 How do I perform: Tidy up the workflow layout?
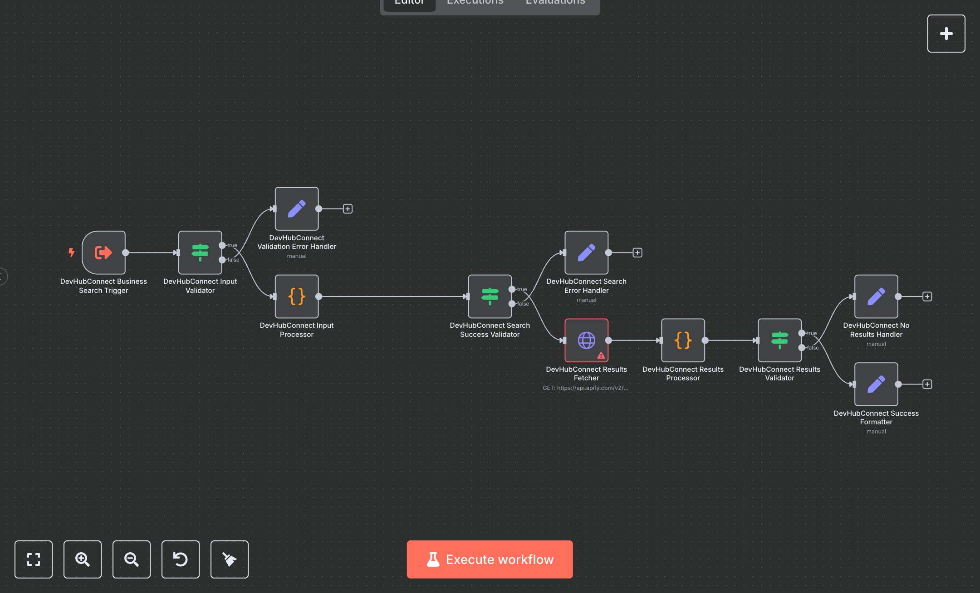click(230, 559)
